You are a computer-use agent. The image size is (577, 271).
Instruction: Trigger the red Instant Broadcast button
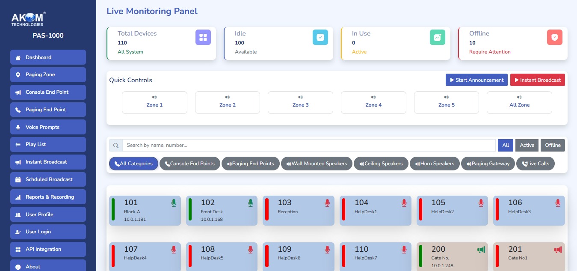click(537, 80)
